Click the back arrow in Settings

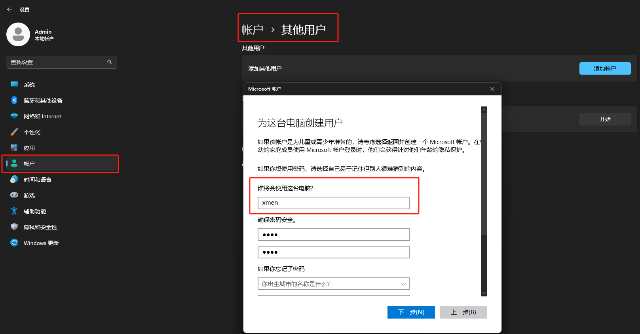9,9
